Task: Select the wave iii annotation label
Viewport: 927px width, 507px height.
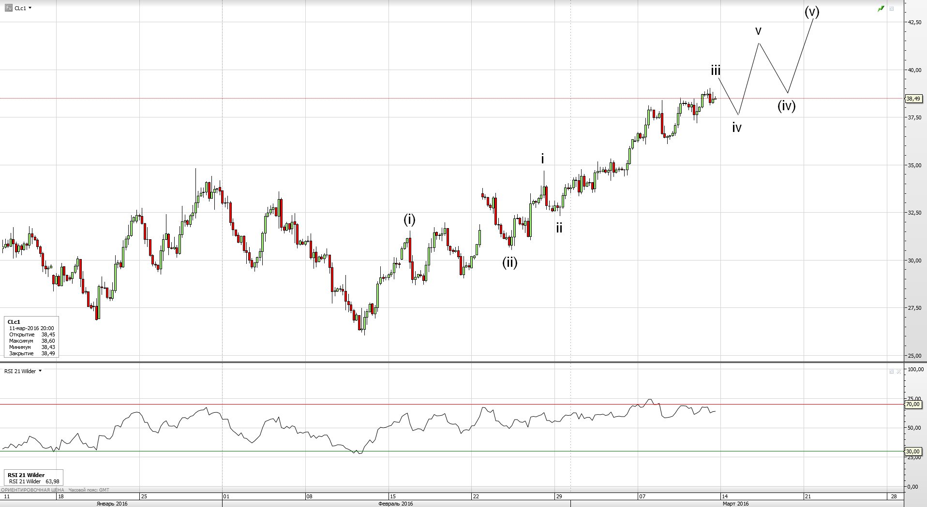Action: coord(716,71)
